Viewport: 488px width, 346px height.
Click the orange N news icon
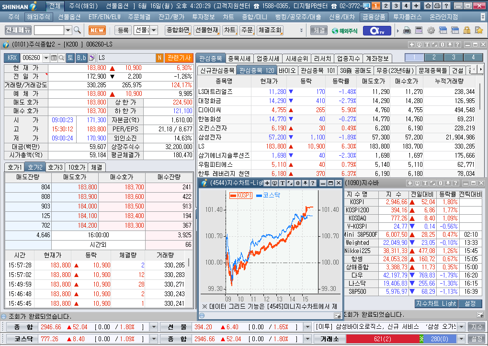coord(159,58)
